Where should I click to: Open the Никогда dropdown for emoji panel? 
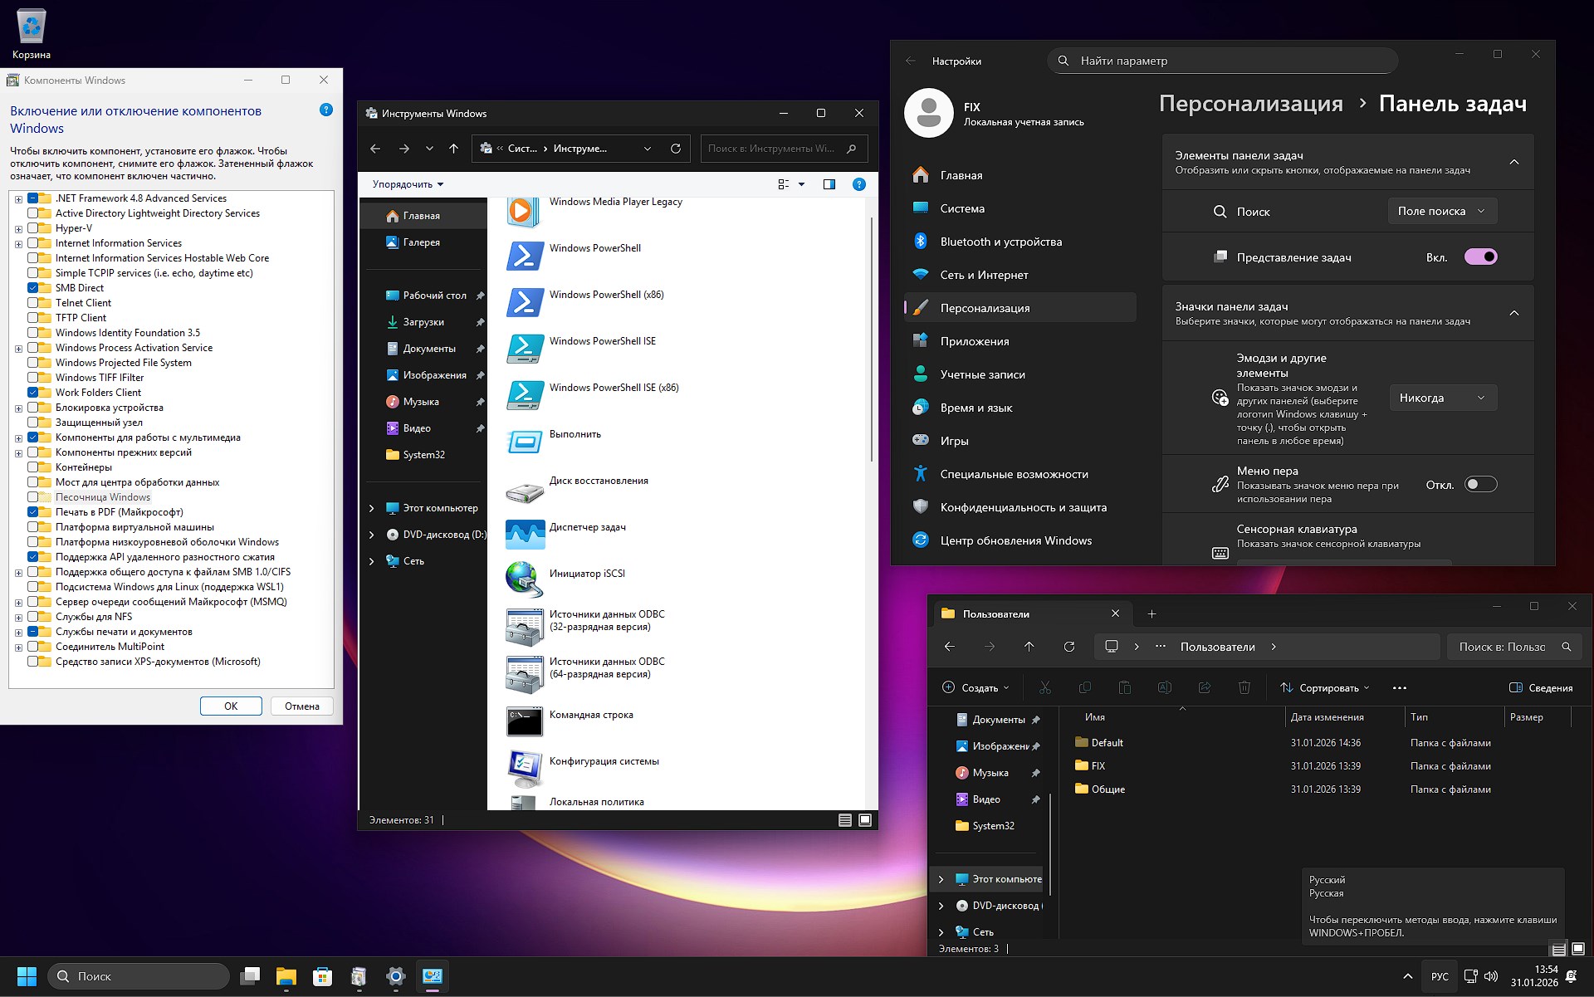tap(1442, 398)
